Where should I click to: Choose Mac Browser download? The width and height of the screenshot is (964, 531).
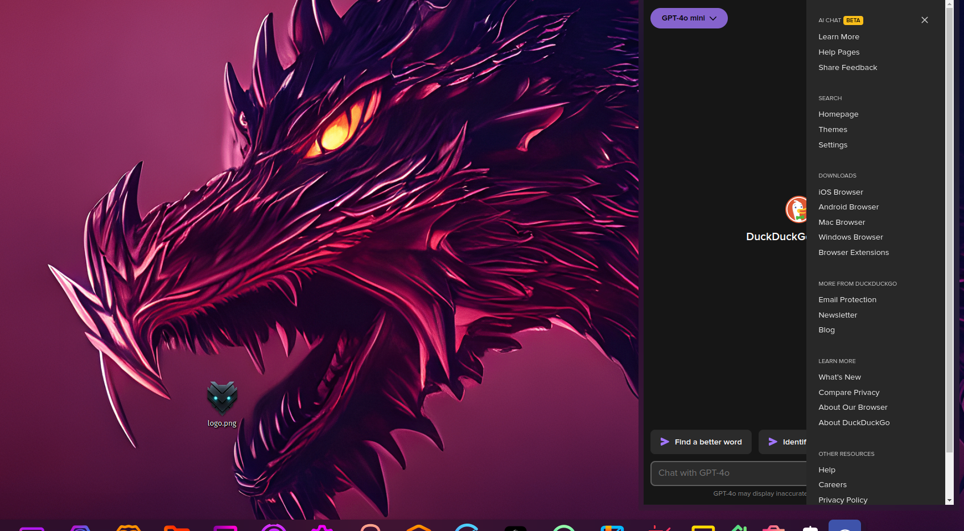pyautogui.click(x=842, y=223)
